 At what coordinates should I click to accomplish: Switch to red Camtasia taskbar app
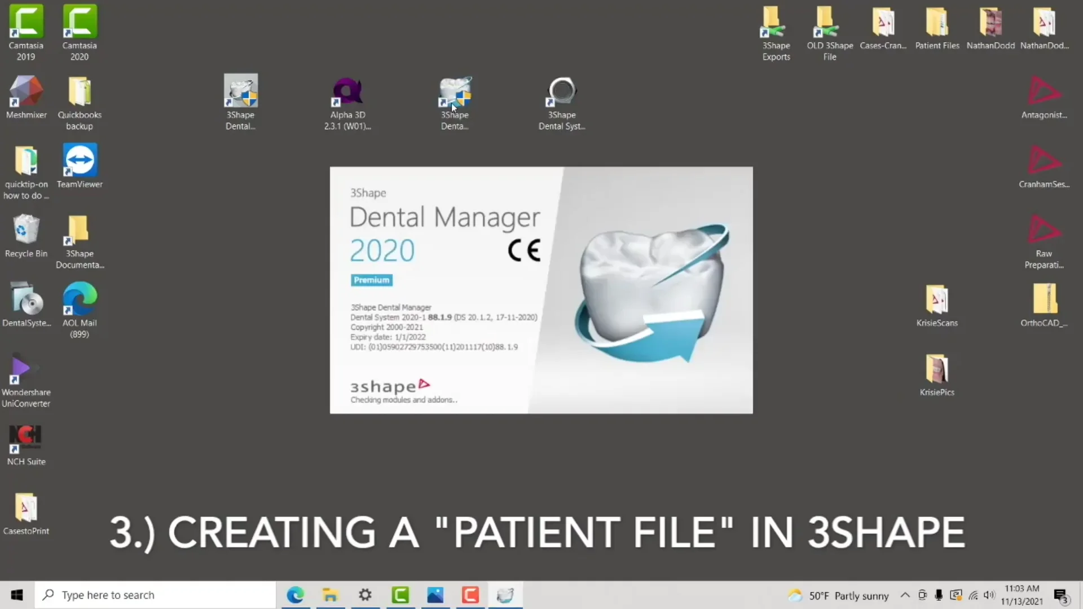point(470,595)
